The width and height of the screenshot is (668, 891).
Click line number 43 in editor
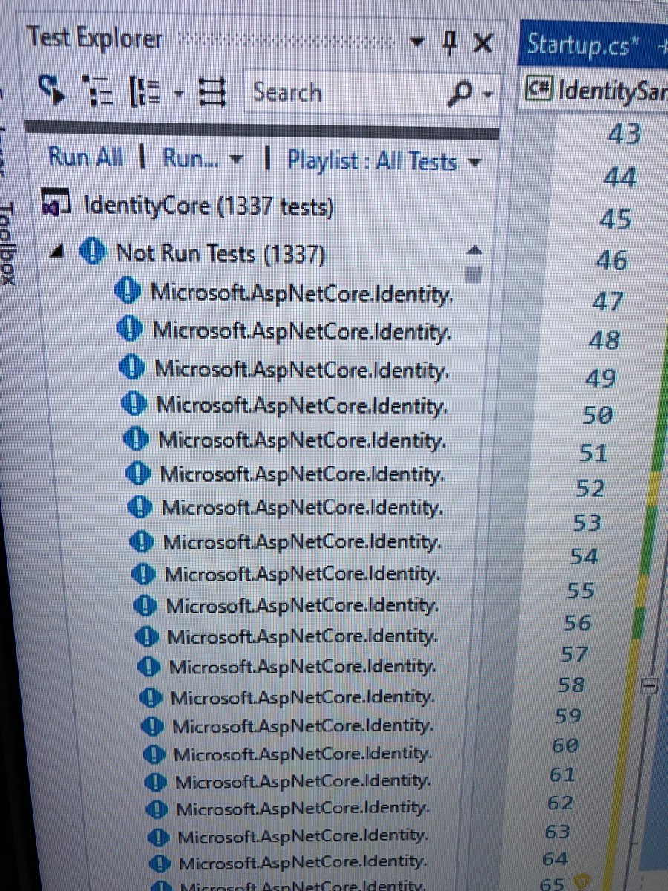pyautogui.click(x=623, y=135)
